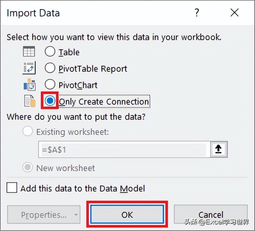Close the Import Data dialog
Image resolution: width=255 pixels, height=231 pixels.
pyautogui.click(x=235, y=13)
